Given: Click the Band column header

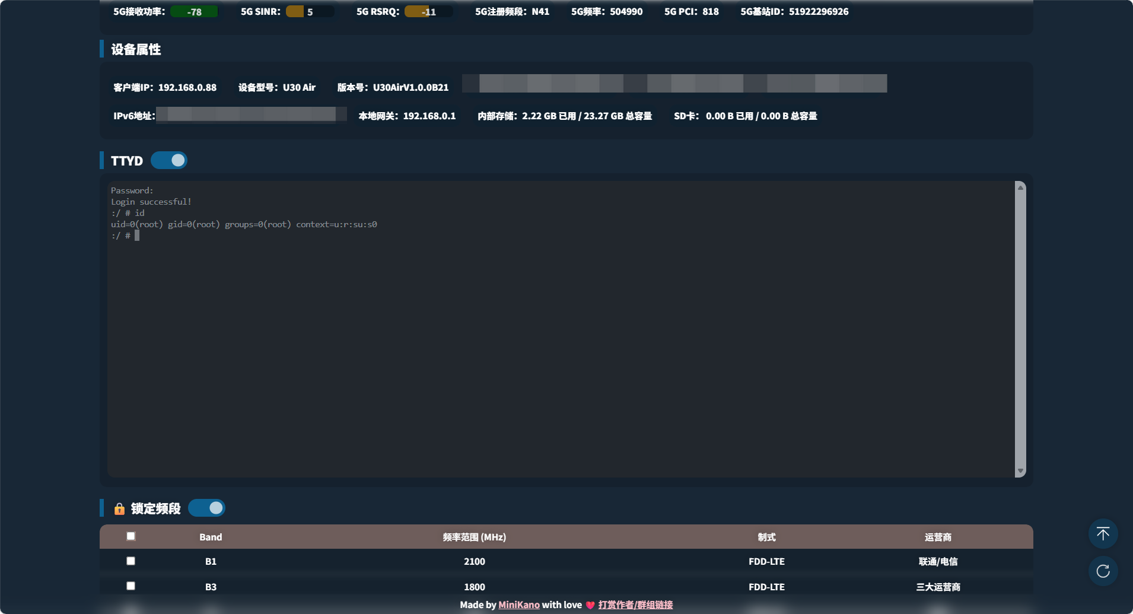Looking at the screenshot, I should [x=211, y=537].
